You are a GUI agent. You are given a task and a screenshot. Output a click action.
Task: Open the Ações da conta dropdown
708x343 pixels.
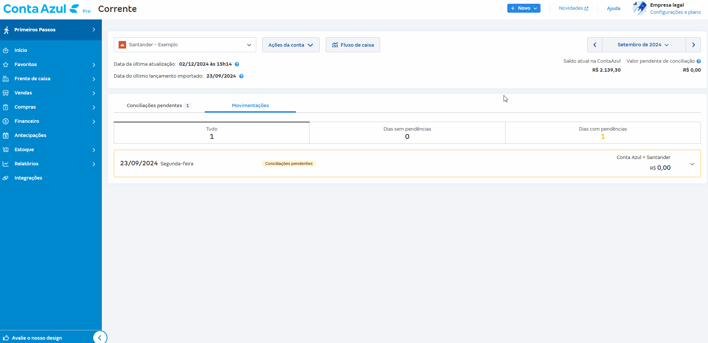click(x=291, y=45)
